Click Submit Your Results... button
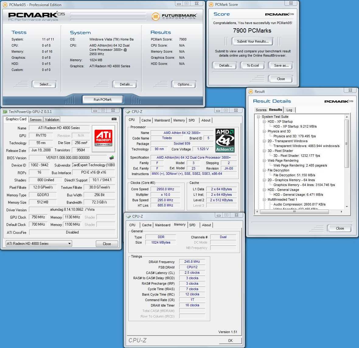The width and height of the screenshot is (359, 348). pos(252,41)
